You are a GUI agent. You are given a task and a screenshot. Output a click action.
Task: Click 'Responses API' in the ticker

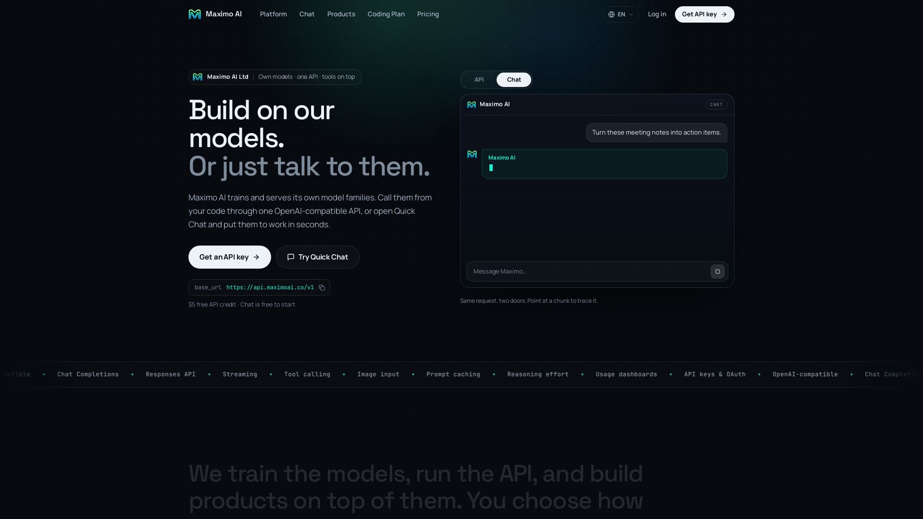click(171, 374)
